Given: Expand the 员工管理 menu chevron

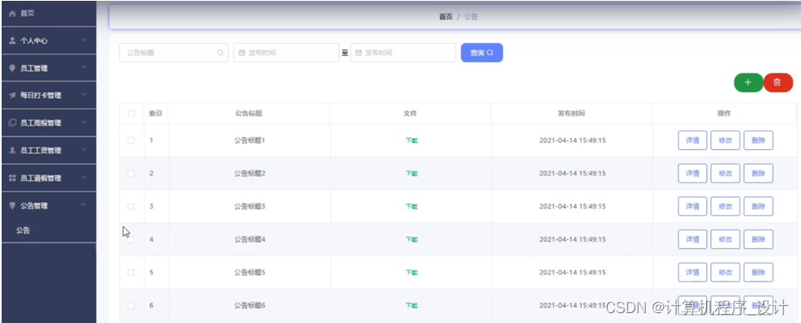Looking at the screenshot, I should pos(84,68).
